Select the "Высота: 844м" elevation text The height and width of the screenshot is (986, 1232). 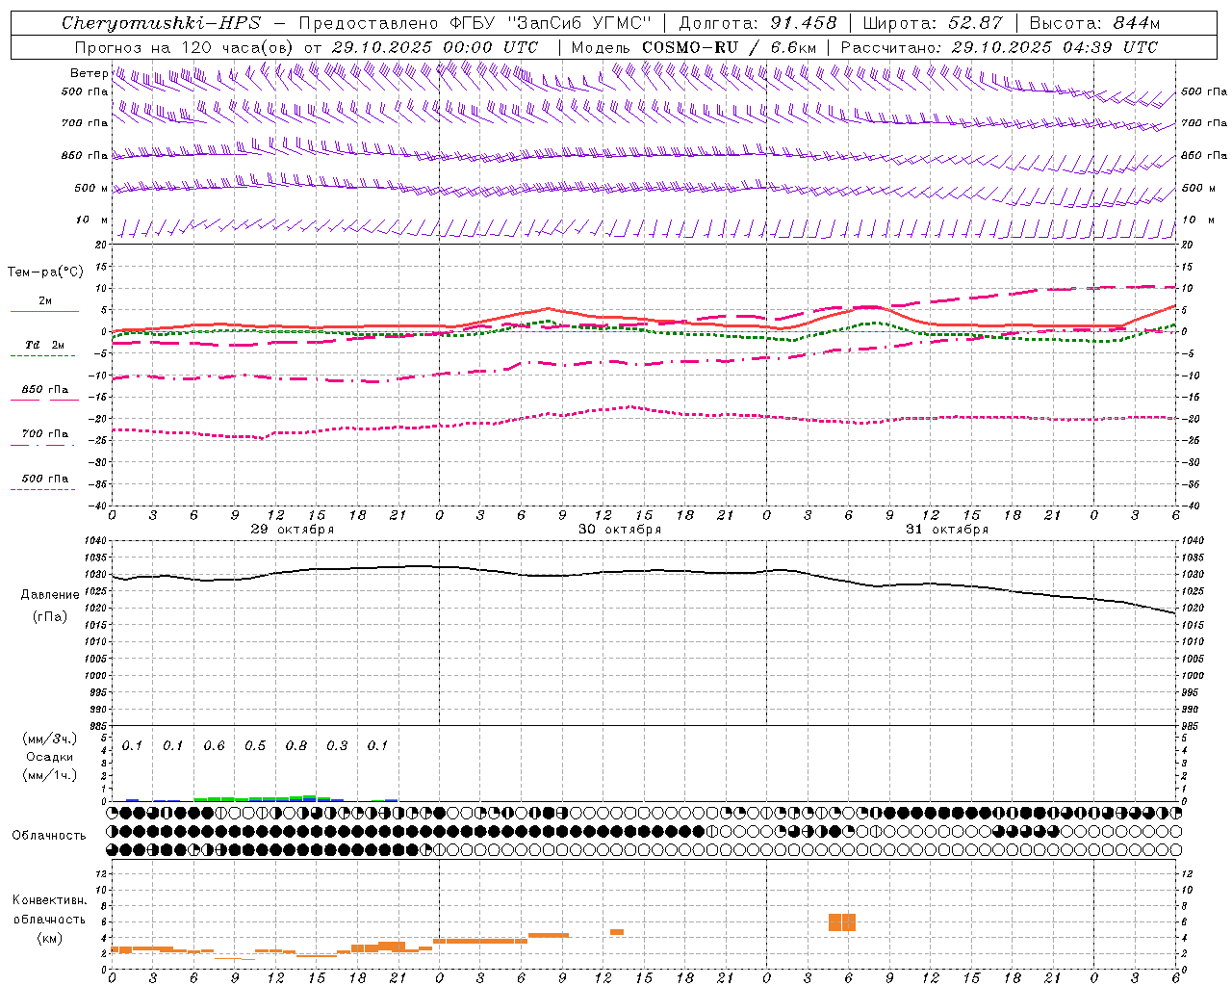tap(1095, 23)
